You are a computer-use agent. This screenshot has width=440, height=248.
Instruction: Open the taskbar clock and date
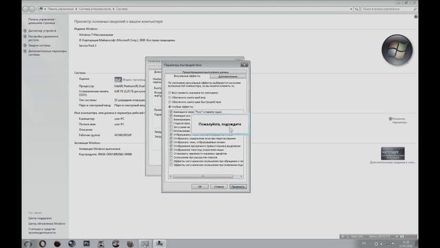(406, 244)
